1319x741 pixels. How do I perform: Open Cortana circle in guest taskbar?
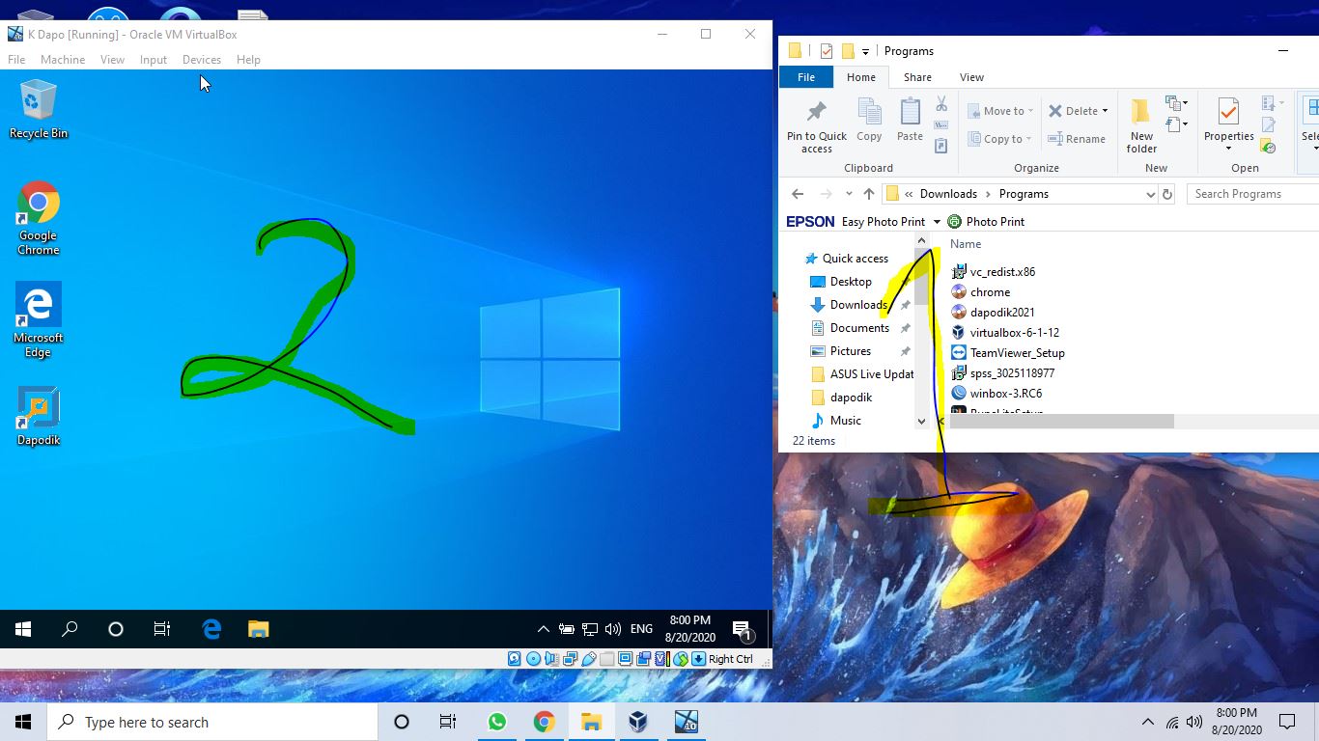click(x=116, y=629)
